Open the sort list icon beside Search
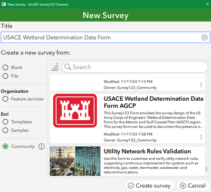211x192 pixels. tap(55, 67)
